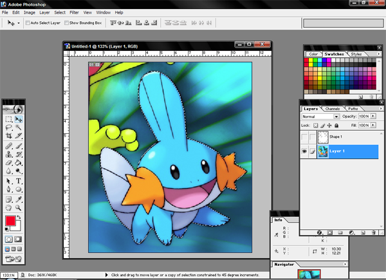Toggle lock position
Viewport: 386px width, 280px height.
click(x=329, y=126)
